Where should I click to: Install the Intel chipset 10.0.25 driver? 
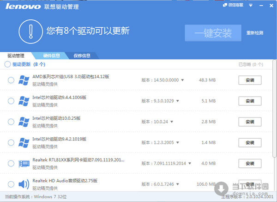250,122
